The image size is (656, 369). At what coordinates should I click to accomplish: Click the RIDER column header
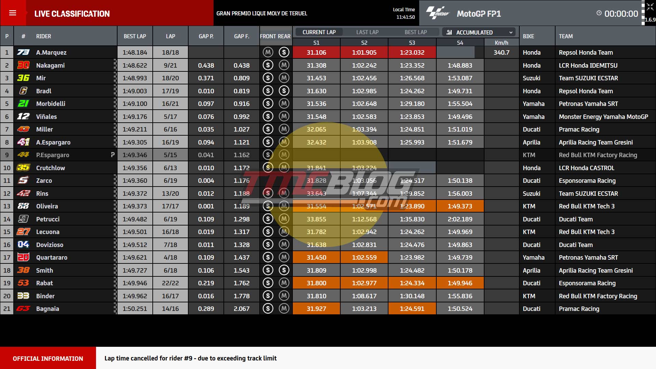pos(43,36)
